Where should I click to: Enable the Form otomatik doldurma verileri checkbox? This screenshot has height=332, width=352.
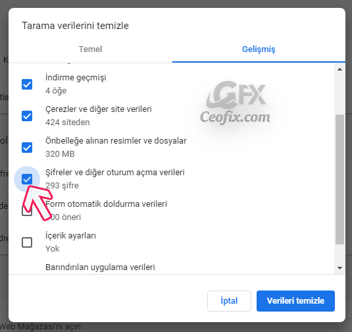27,211
